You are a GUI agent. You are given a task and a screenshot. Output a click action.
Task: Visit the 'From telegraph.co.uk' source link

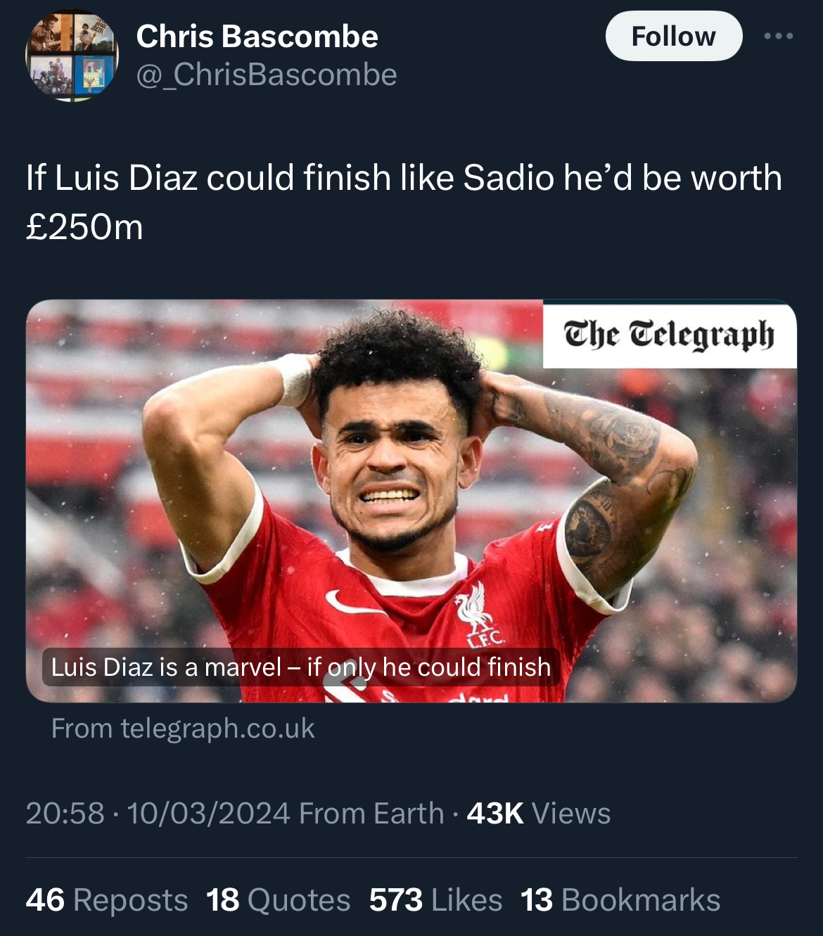(x=183, y=729)
